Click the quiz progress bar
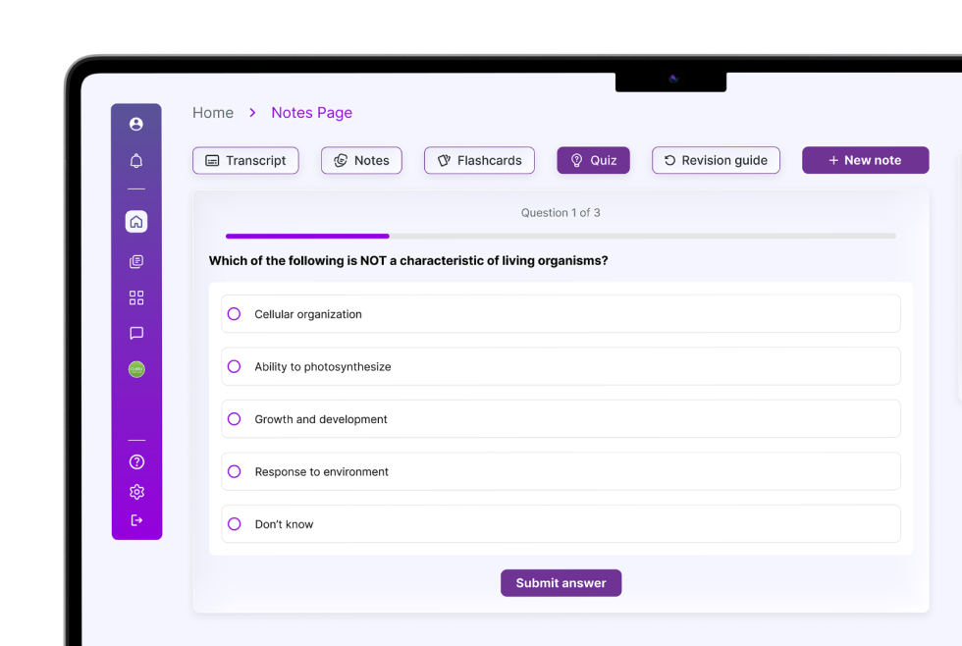Viewport: 962px width, 646px height. coord(561,236)
